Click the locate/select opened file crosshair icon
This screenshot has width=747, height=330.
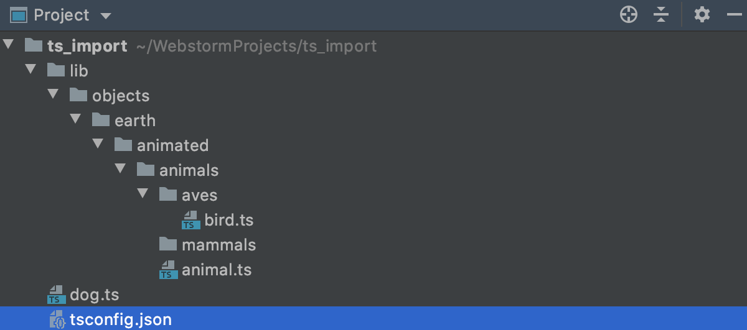[629, 15]
